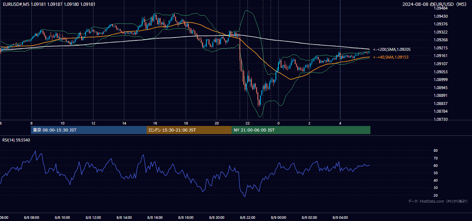Click the 2024-08-08 EUR/USD (M5) title
The image size is (472, 221).
(x=435, y=4)
